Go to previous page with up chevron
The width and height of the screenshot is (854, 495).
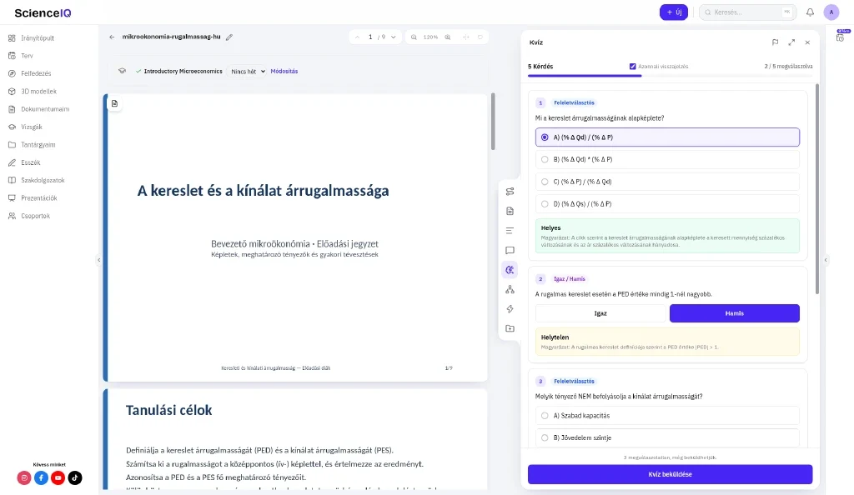[357, 37]
